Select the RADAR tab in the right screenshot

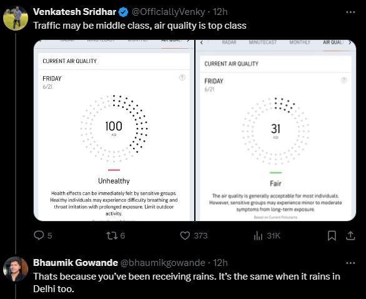click(229, 42)
